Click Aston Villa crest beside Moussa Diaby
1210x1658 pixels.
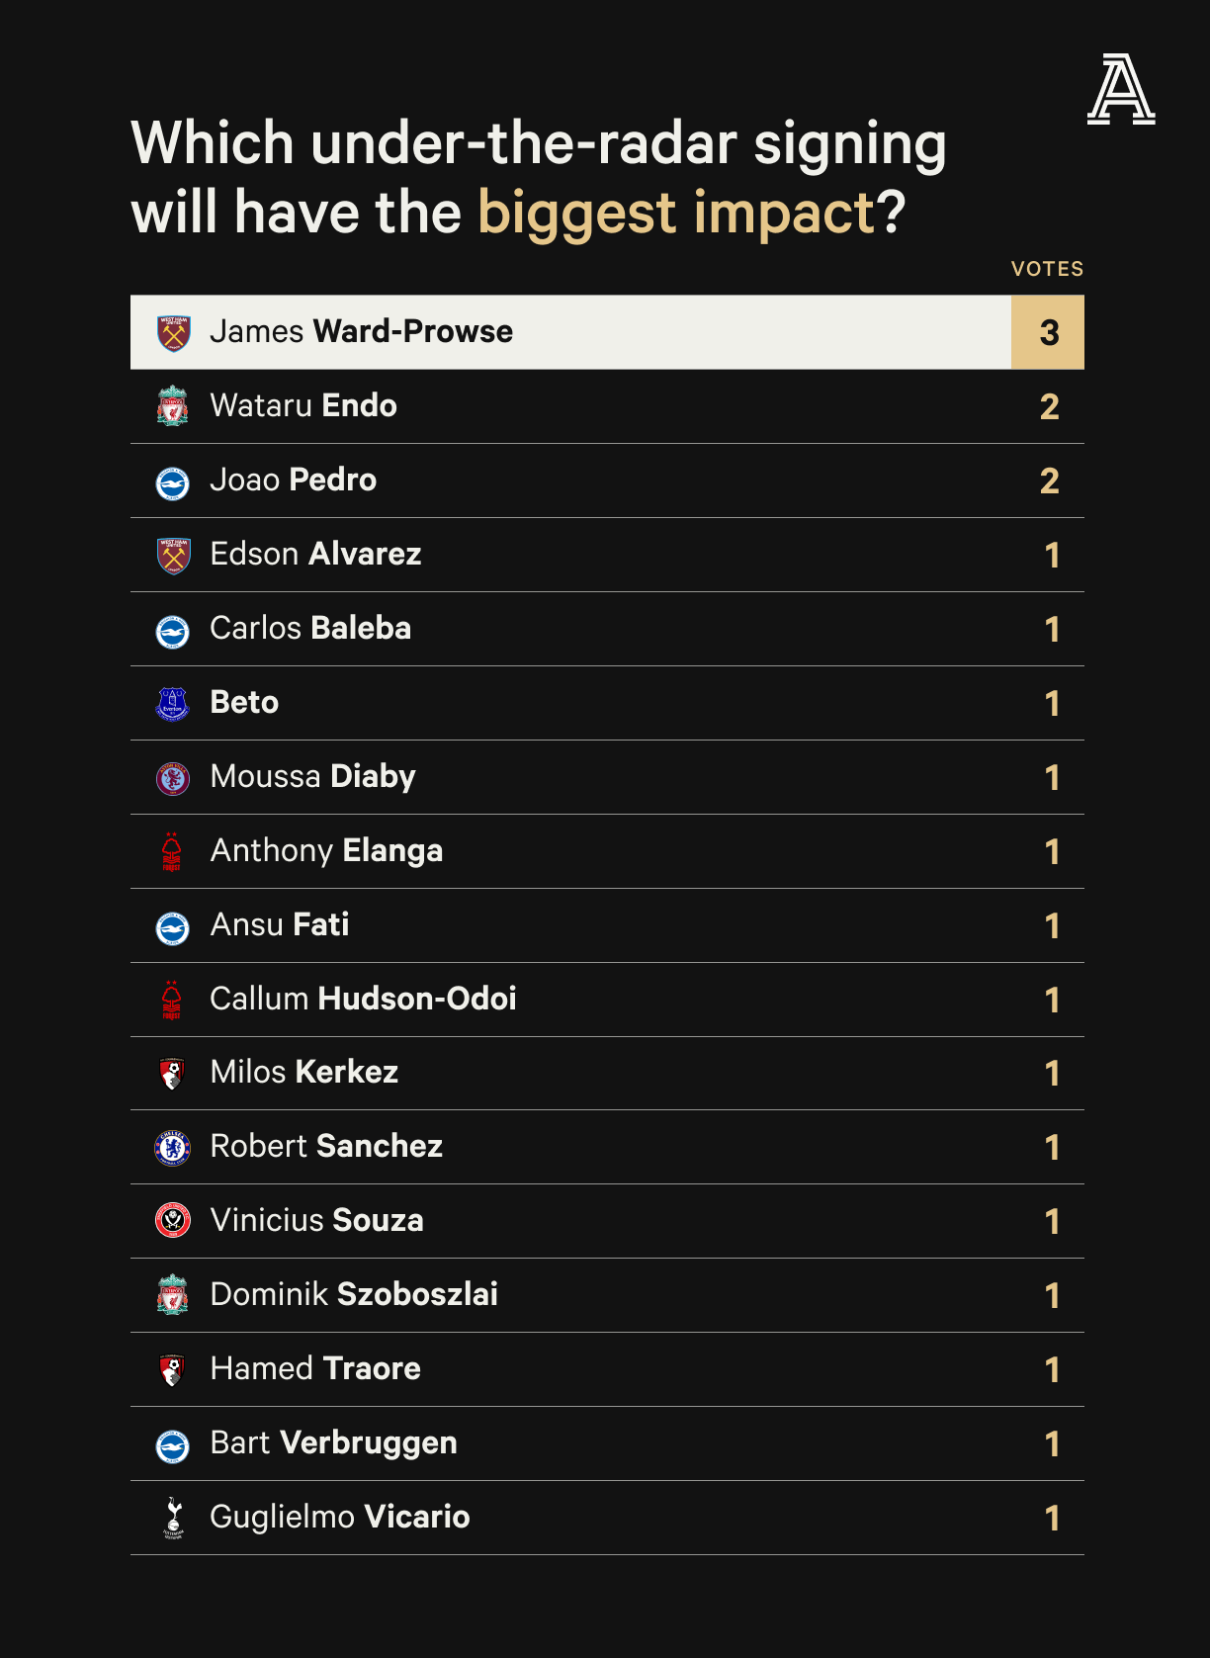click(173, 778)
